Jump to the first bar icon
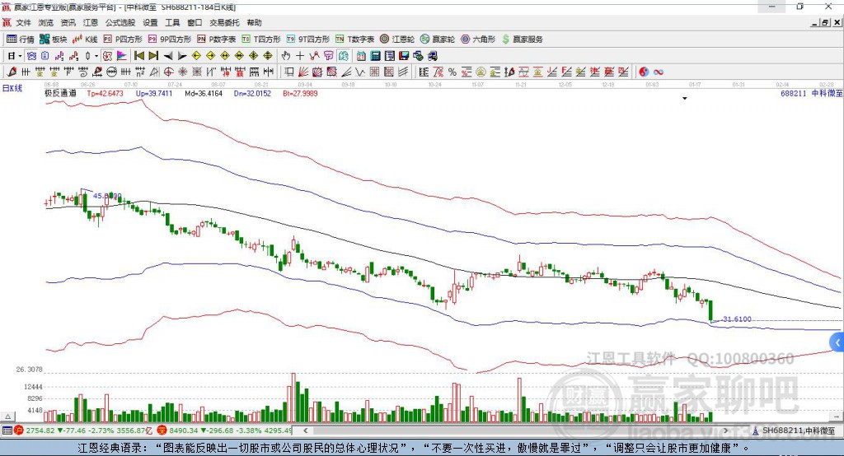The width and height of the screenshot is (844, 456). [138, 56]
